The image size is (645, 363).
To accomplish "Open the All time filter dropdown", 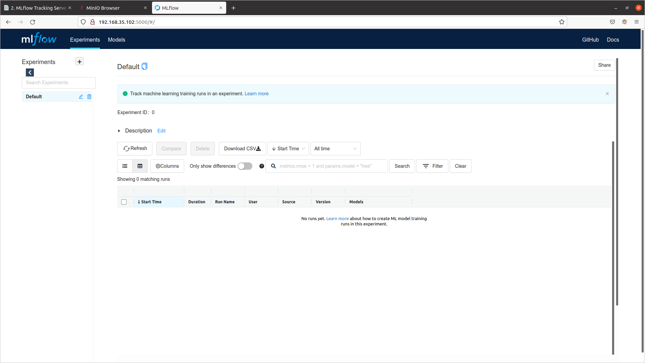I will coord(335,148).
